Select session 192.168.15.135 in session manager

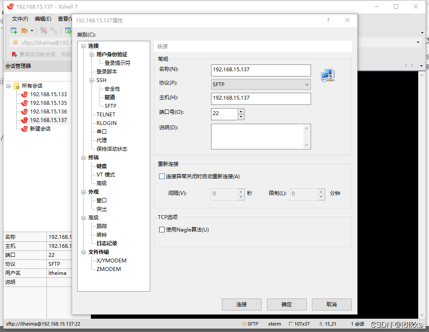48,103
